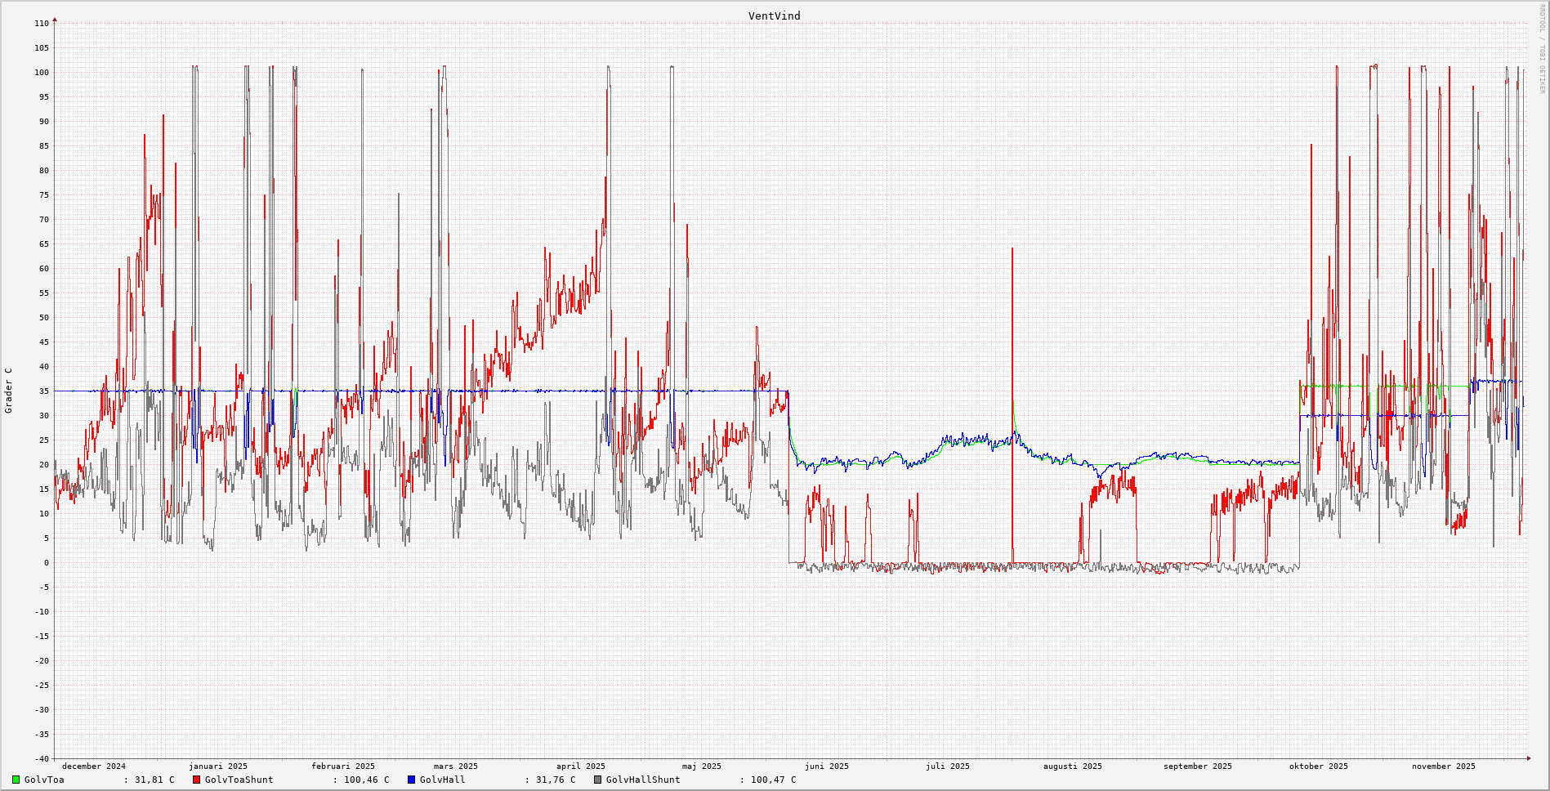Click the y-axis arrowhead at top

[x=55, y=19]
